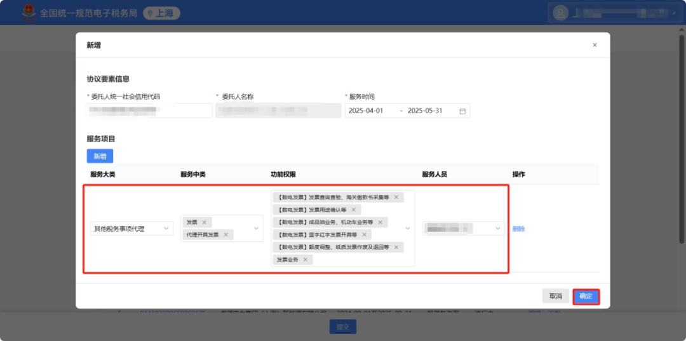The image size is (686, 341).
Task: Expand the 服务中类 multi-select dropdown arrow
Action: point(257,228)
